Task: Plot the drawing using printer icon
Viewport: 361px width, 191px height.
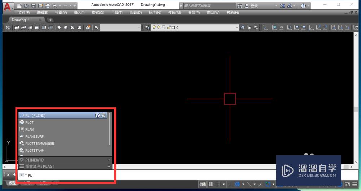Action: pos(47,6)
